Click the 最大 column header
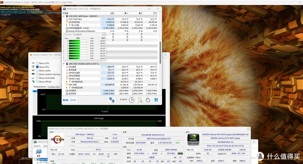 [141, 13]
